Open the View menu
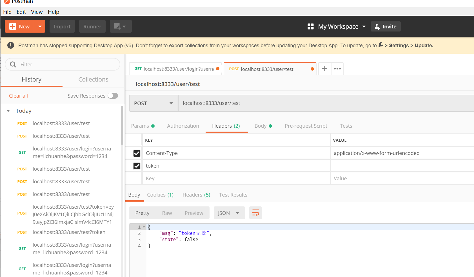 (x=37, y=12)
